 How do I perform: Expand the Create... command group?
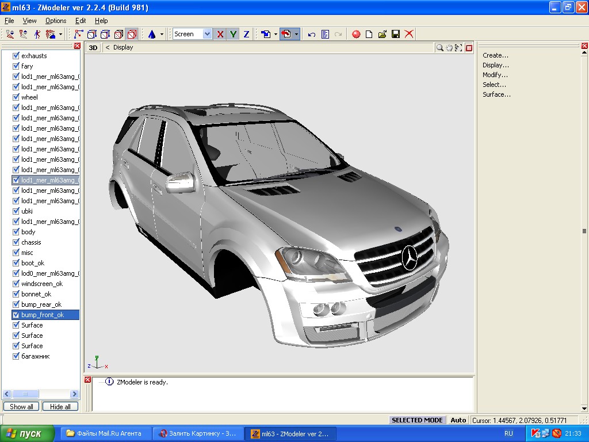pyautogui.click(x=495, y=55)
